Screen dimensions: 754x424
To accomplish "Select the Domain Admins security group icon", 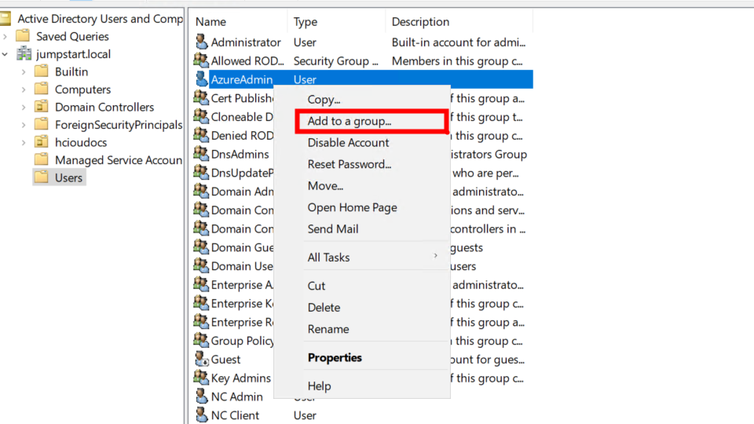I will 201,191.
